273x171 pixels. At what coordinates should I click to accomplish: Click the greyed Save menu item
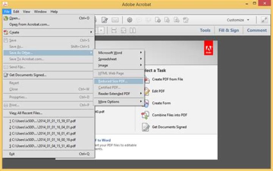(x=49, y=40)
